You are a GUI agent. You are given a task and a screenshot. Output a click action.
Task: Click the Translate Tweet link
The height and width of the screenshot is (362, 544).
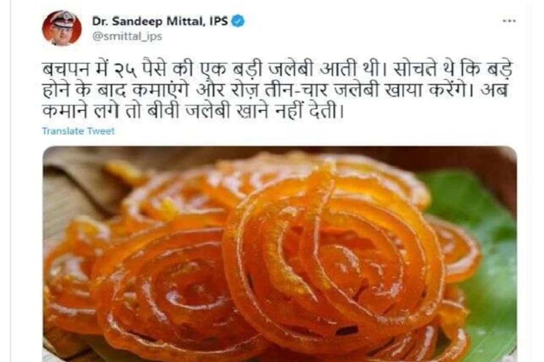(x=78, y=131)
